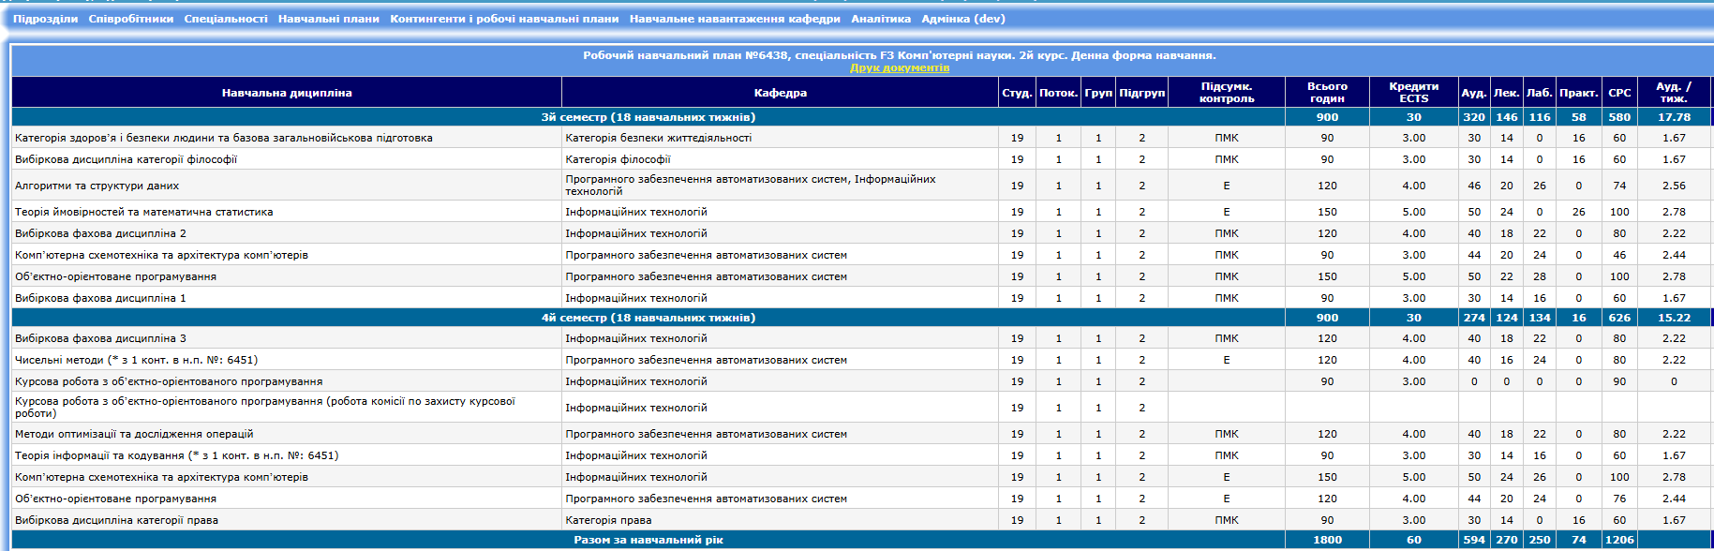The width and height of the screenshot is (1714, 551).
Task: Click the Лек. column header
Action: tap(1507, 93)
